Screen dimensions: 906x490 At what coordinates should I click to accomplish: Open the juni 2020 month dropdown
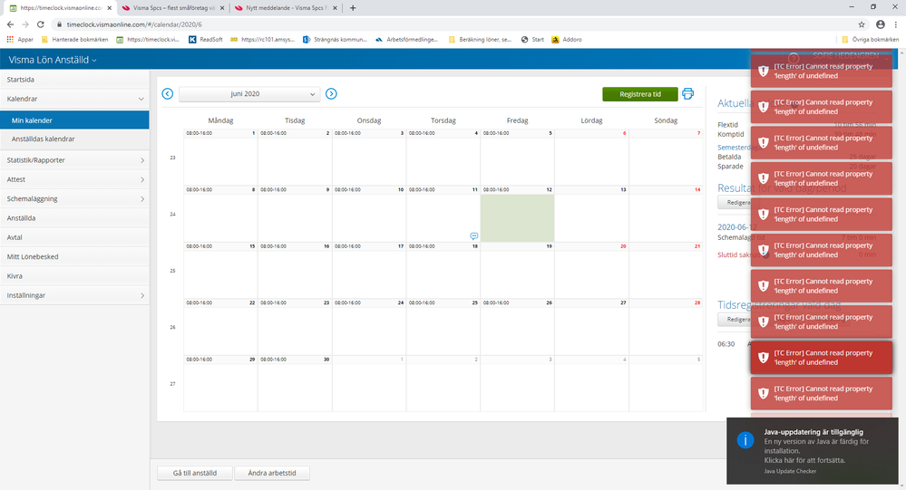point(249,94)
